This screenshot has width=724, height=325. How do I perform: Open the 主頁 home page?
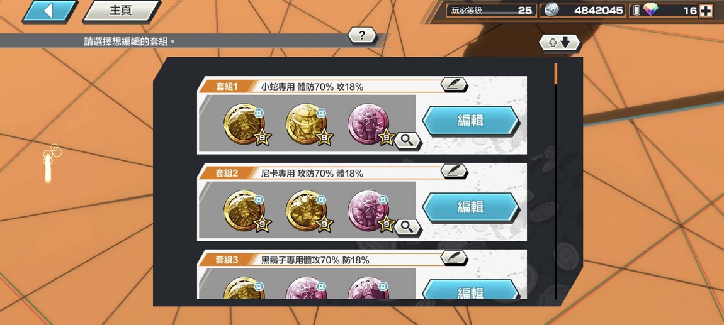[x=122, y=11]
